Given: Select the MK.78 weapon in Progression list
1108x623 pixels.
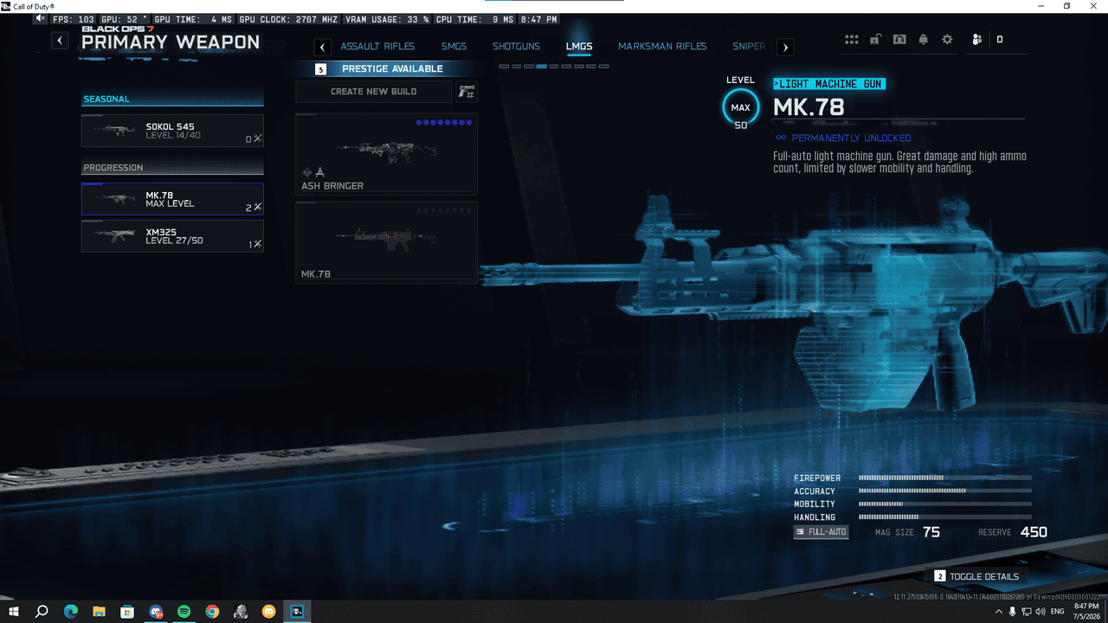Looking at the screenshot, I should [x=172, y=199].
